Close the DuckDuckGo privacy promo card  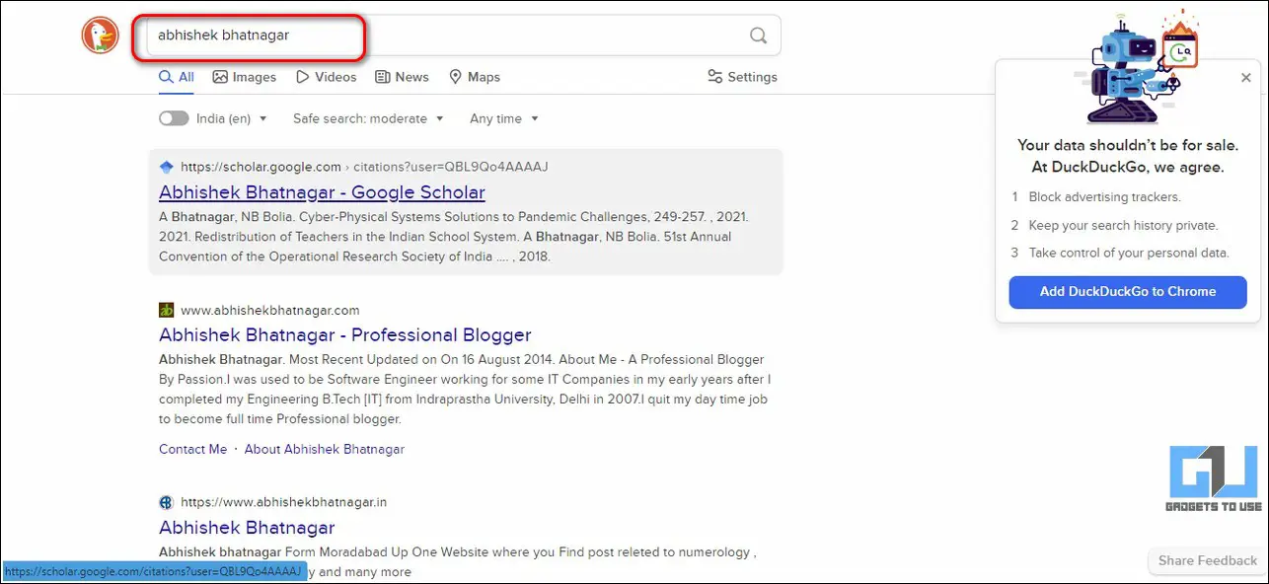pyautogui.click(x=1245, y=78)
